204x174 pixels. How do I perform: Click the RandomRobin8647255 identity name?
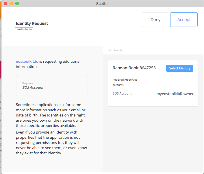coord(134,68)
